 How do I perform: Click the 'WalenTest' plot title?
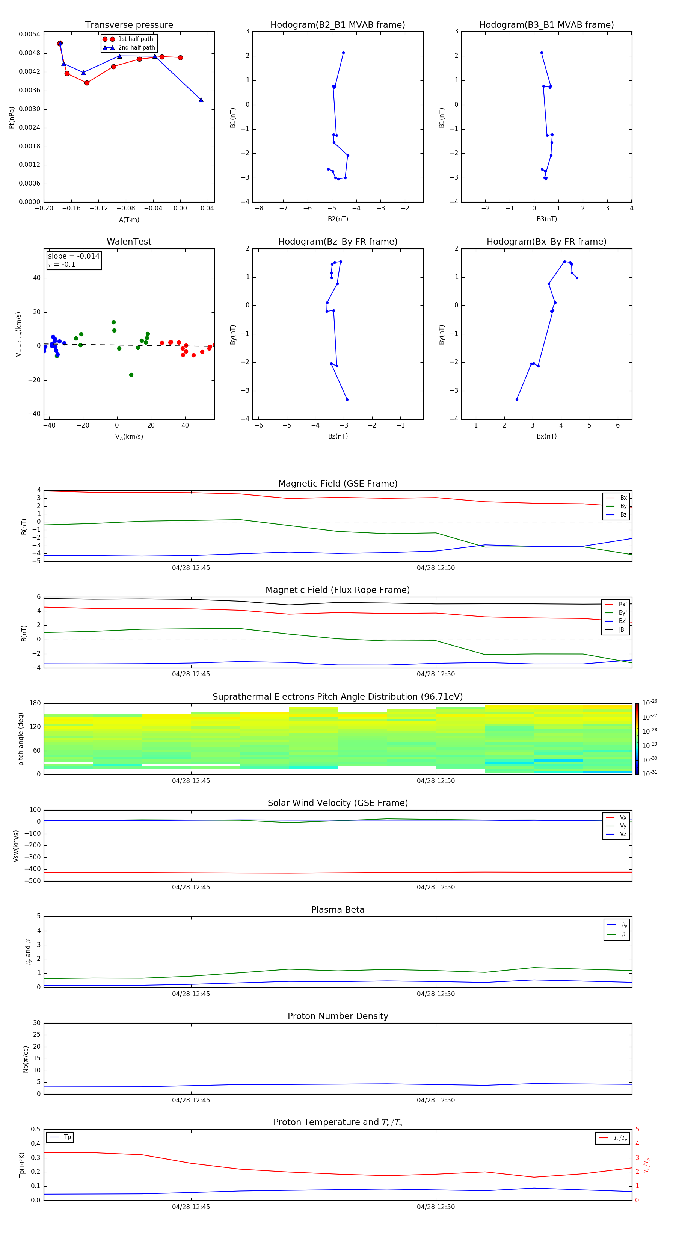click(129, 242)
